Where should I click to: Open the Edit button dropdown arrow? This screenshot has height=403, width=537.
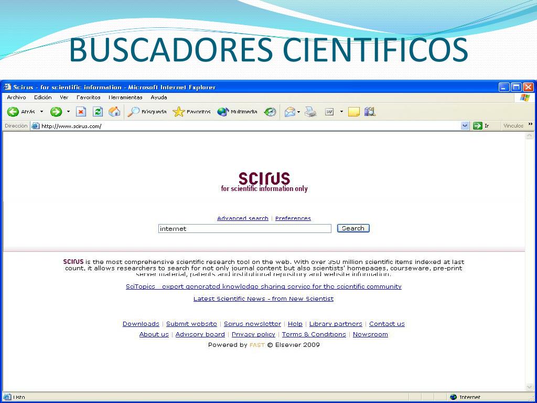click(x=341, y=112)
